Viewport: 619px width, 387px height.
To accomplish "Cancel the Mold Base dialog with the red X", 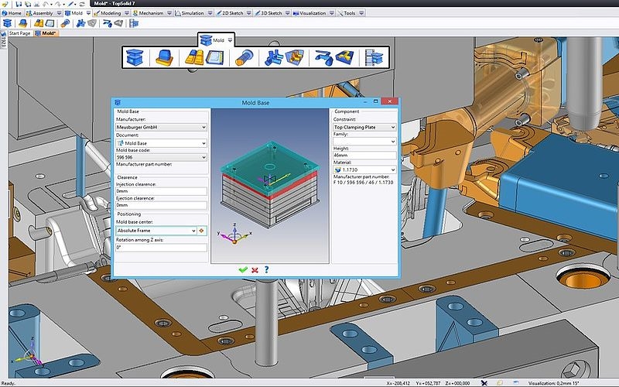I will point(255,269).
